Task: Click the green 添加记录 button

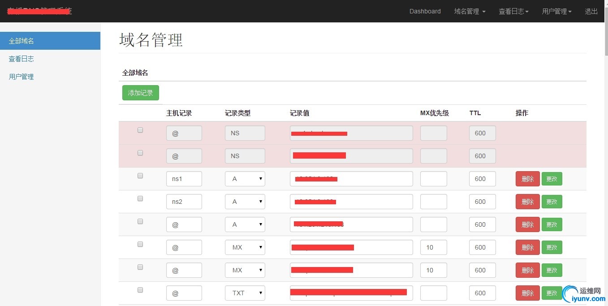Action: (x=141, y=93)
